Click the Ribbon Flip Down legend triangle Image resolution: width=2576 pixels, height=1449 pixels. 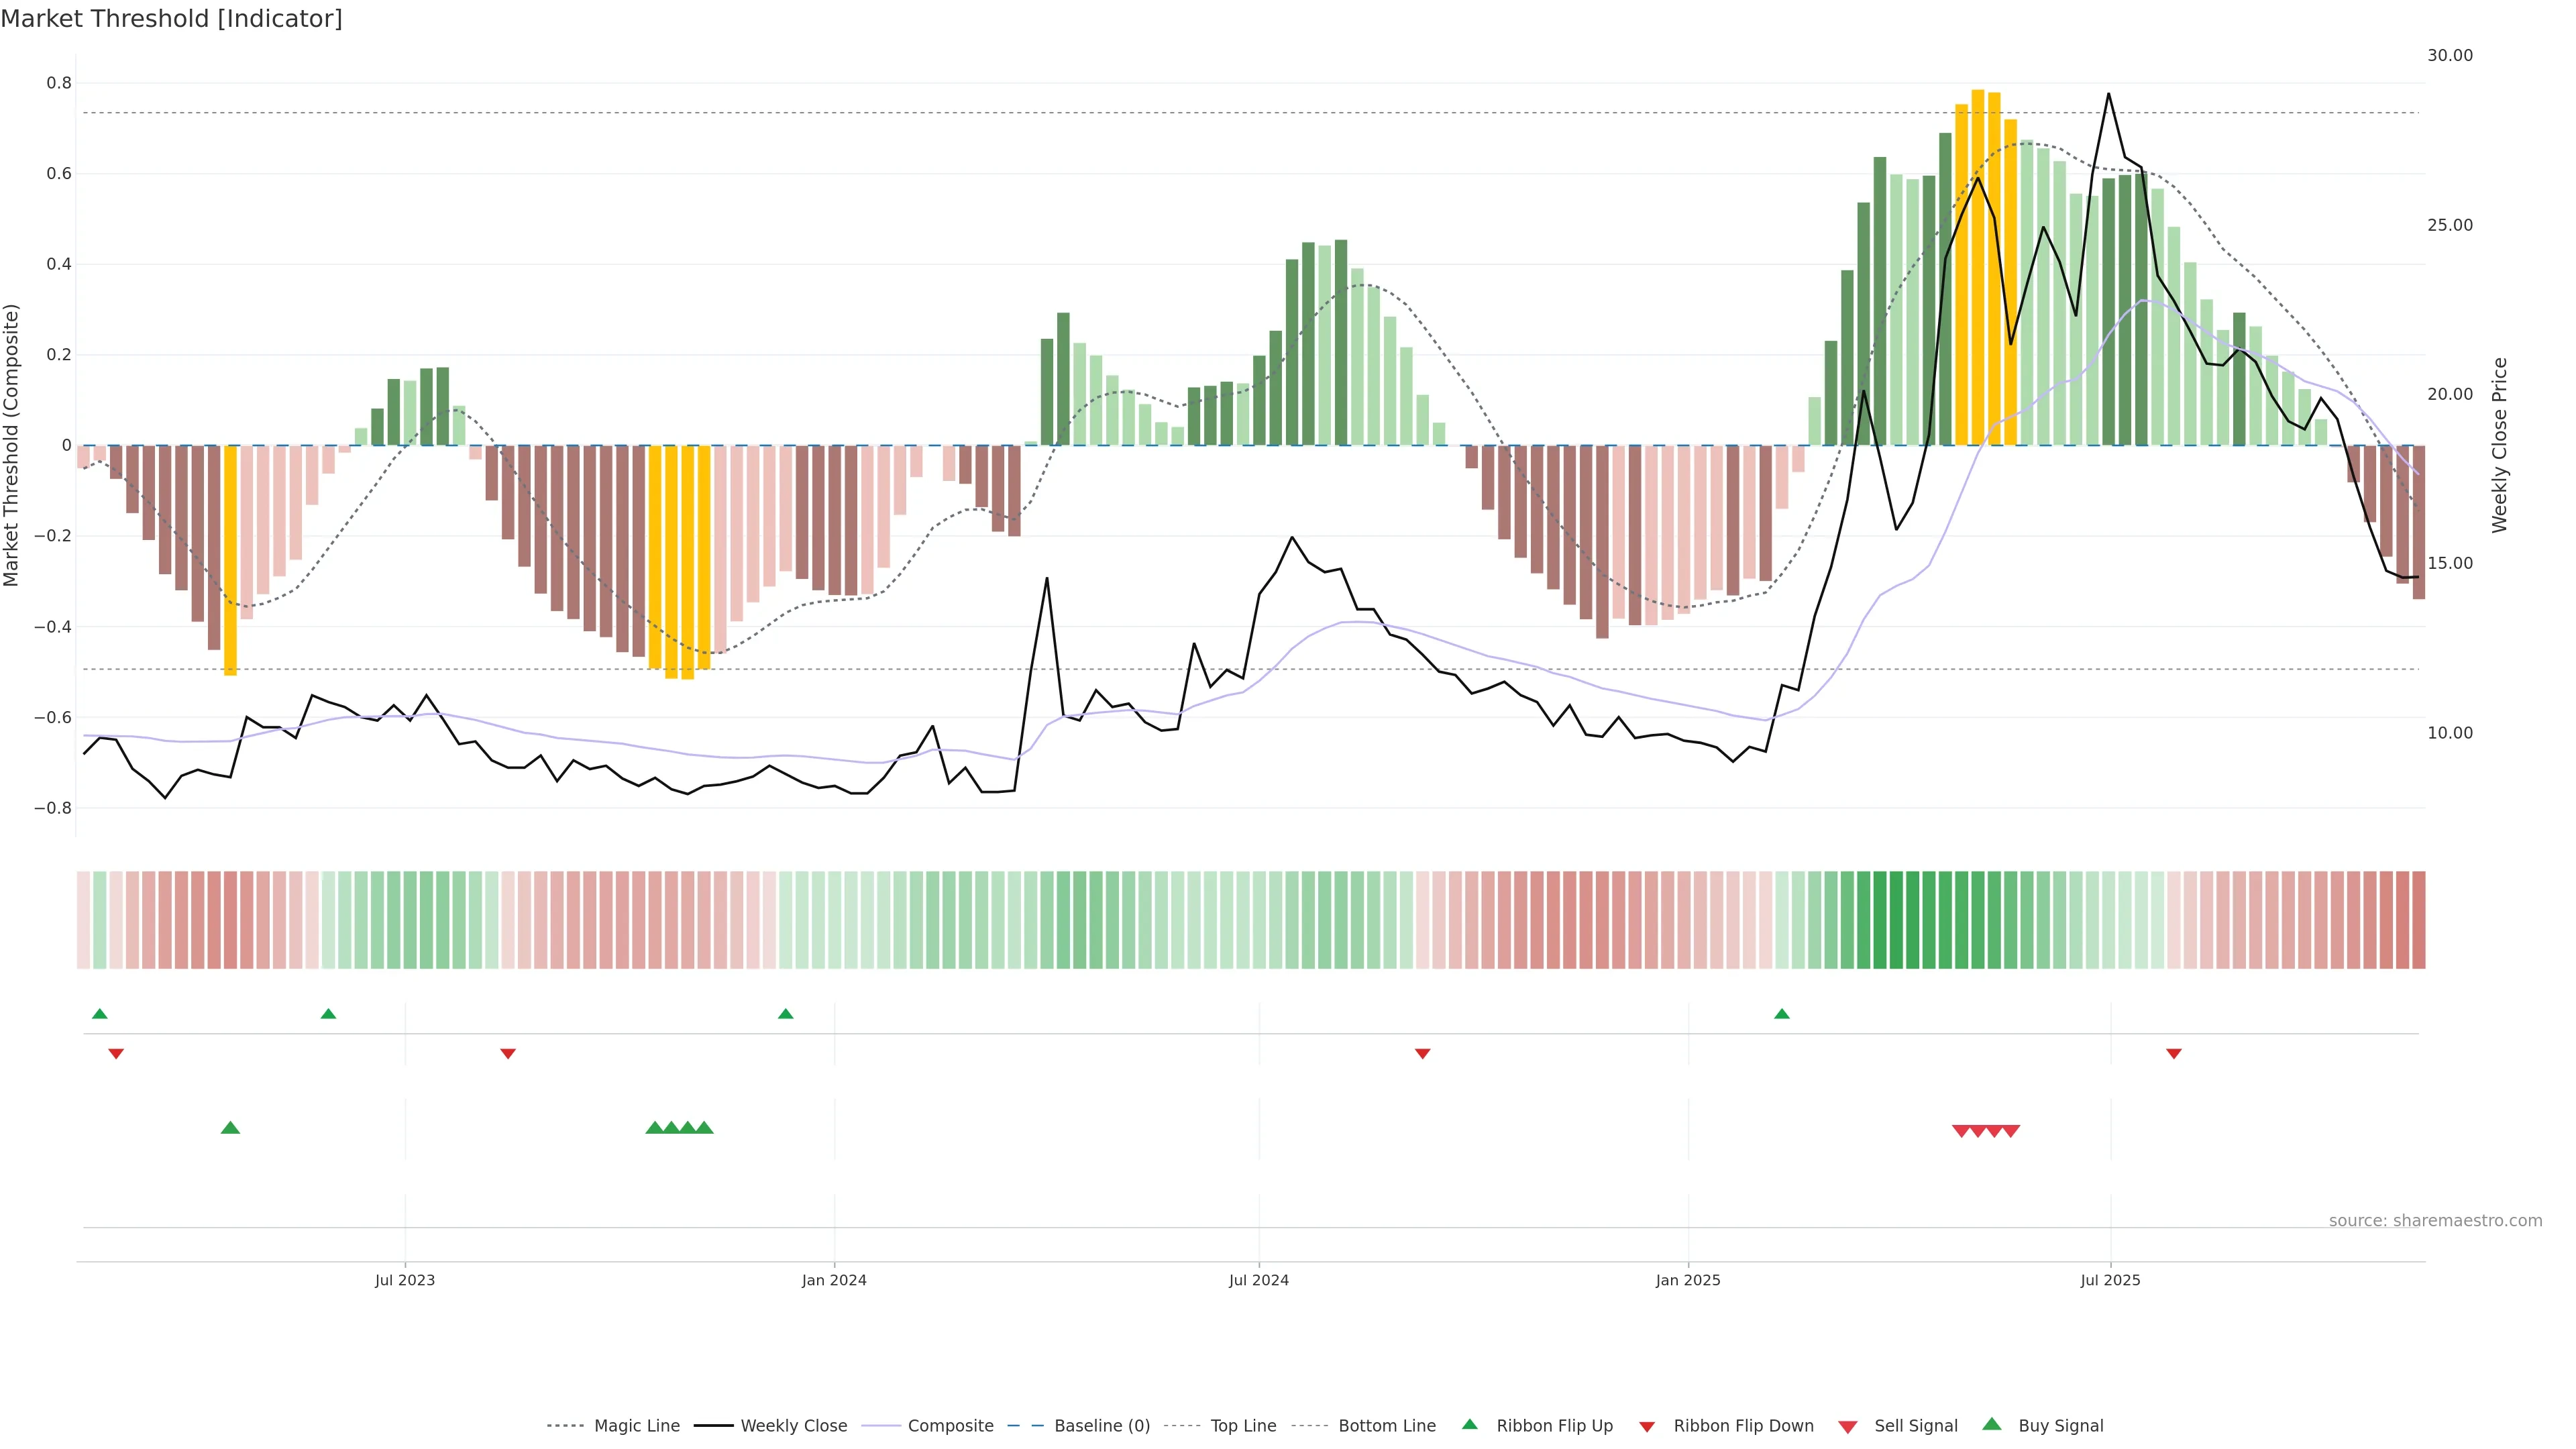tap(1647, 1427)
